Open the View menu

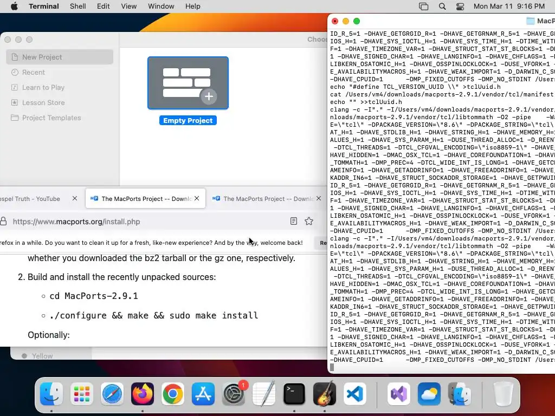pyautogui.click(x=129, y=6)
